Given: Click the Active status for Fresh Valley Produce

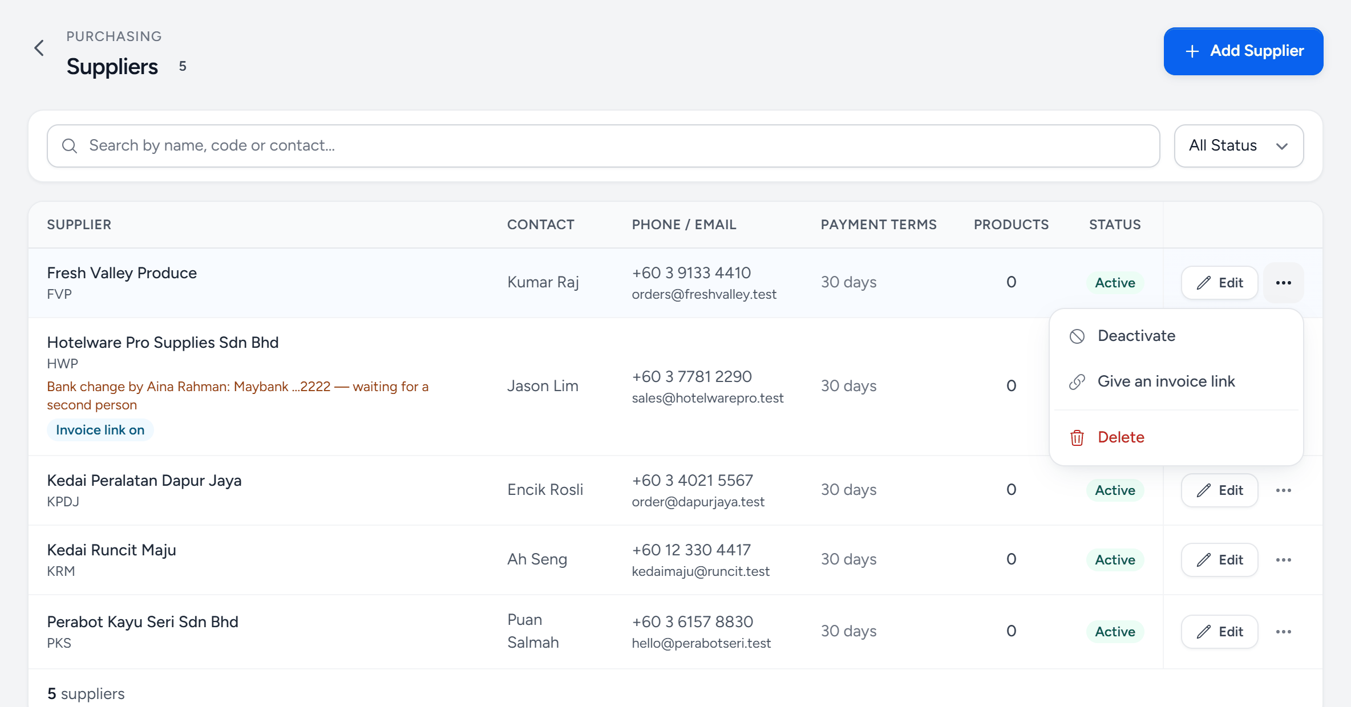Looking at the screenshot, I should [1115, 283].
